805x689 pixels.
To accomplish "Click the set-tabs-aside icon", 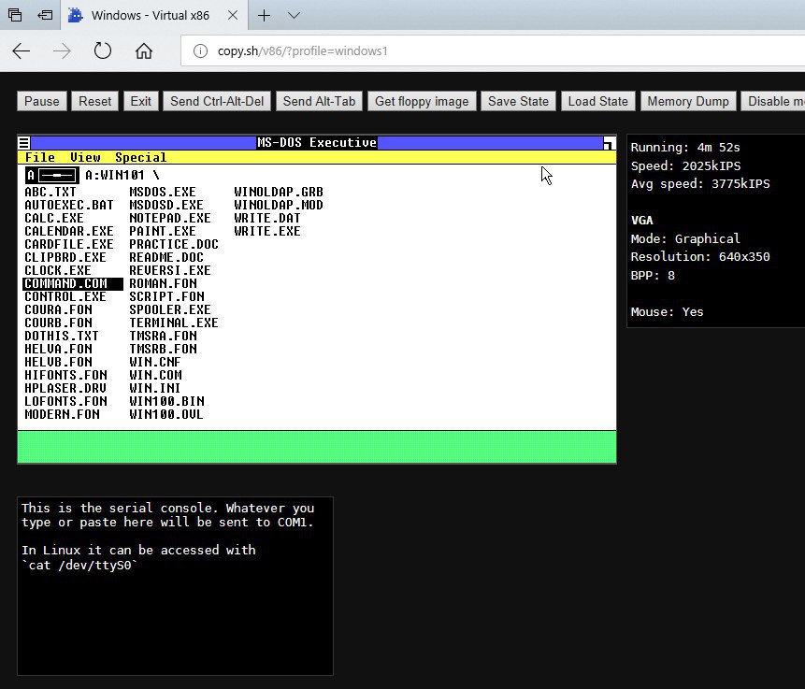I will coord(45,15).
